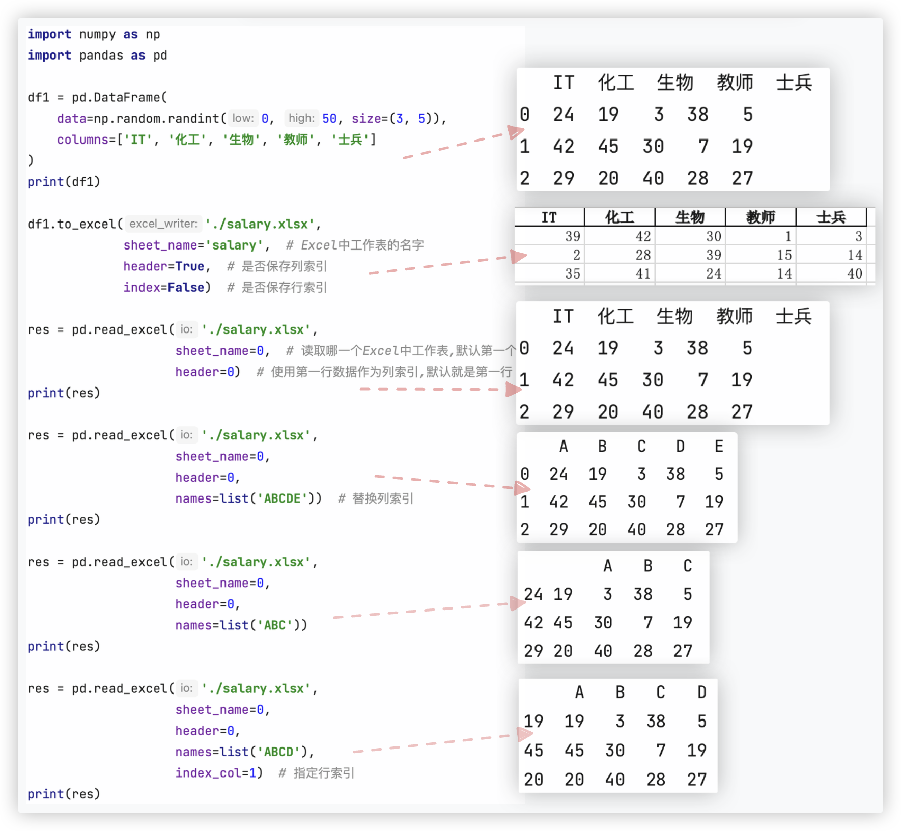The width and height of the screenshot is (901, 831).
Task: Select the spreadsheet cell containing 35
Action: click(550, 274)
